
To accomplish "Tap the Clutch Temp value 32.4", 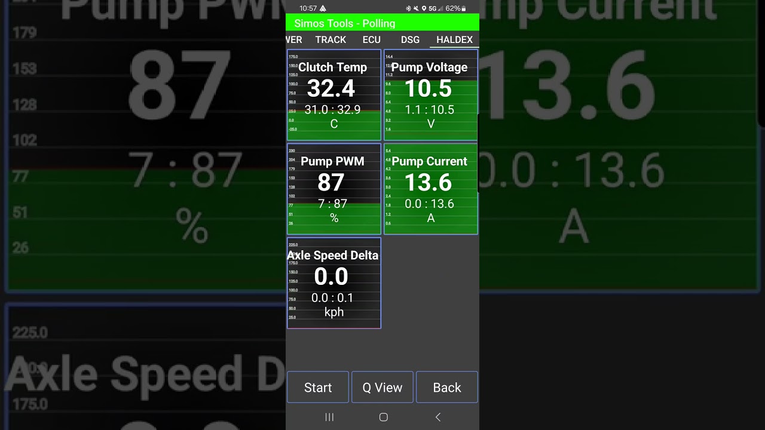I will pos(331,88).
